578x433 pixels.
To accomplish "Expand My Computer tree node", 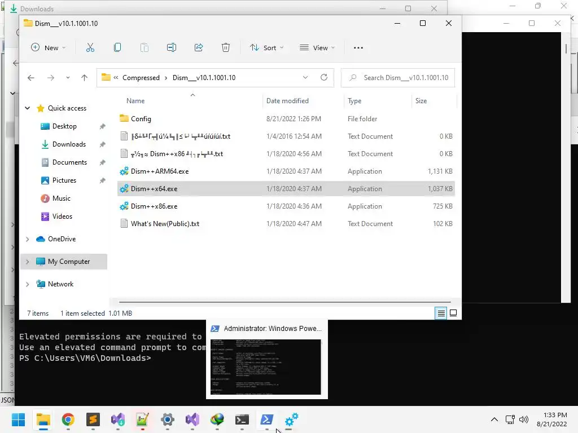I will point(27,262).
